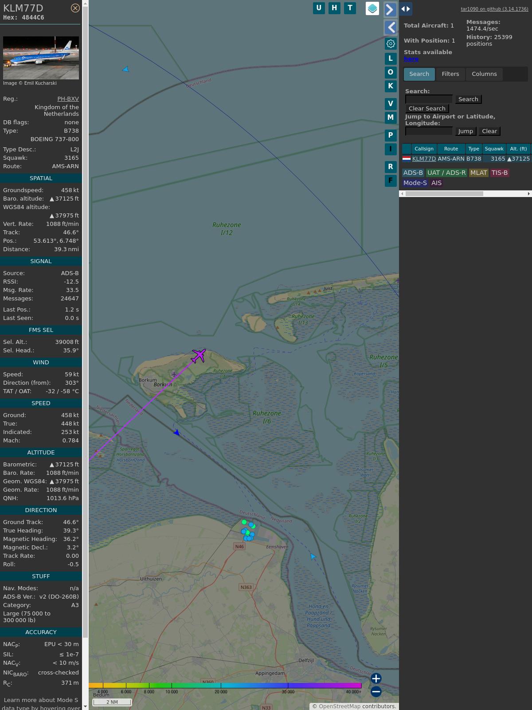The image size is (532, 710).
Task: Click the Netherlands flag in aircraft row
Action: (x=407, y=158)
